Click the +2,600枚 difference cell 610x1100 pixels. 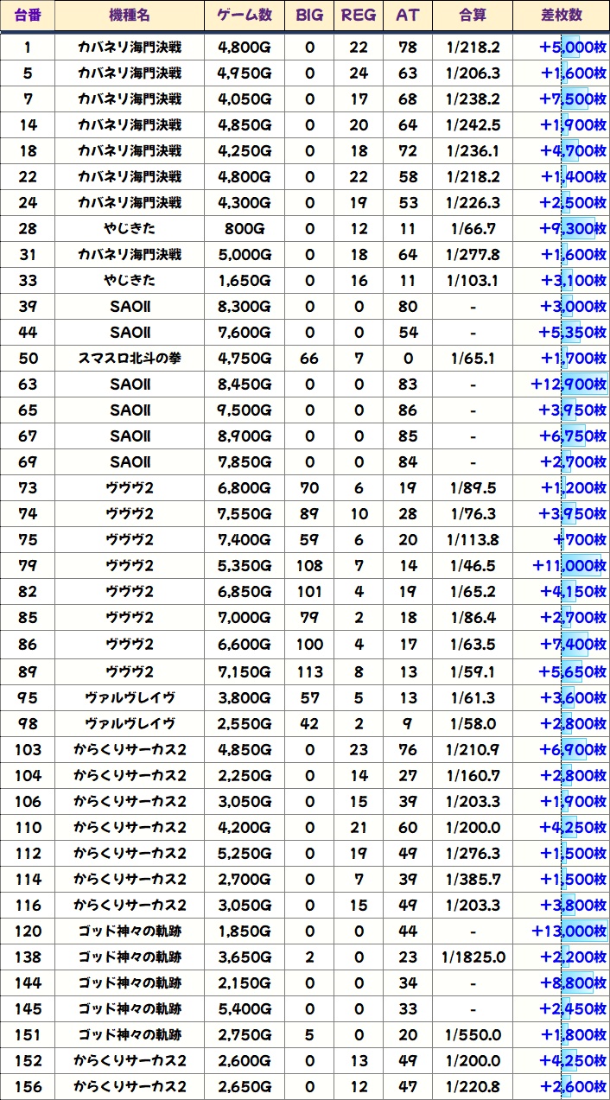[562, 1086]
